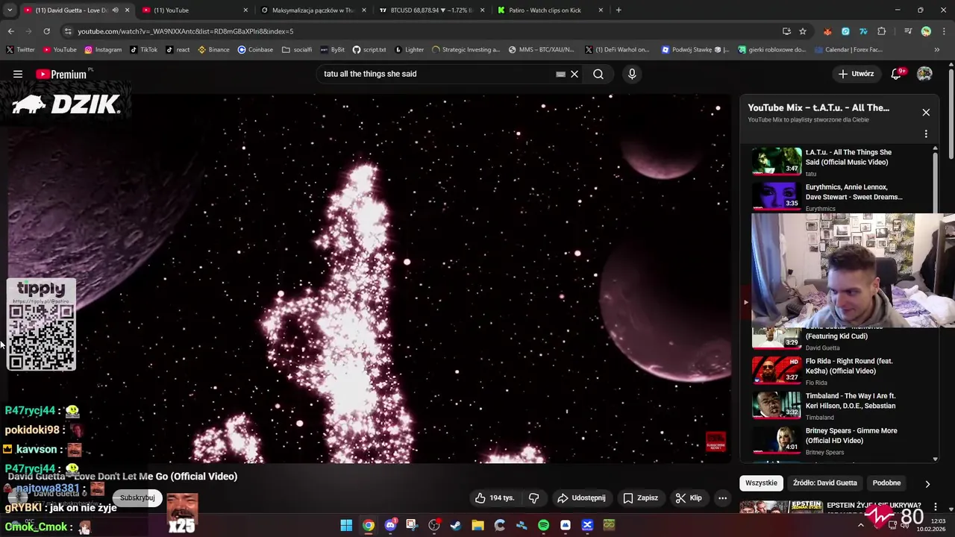Image resolution: width=955 pixels, height=537 pixels.
Task: Open the ByBit bookmark
Action: pos(332,50)
